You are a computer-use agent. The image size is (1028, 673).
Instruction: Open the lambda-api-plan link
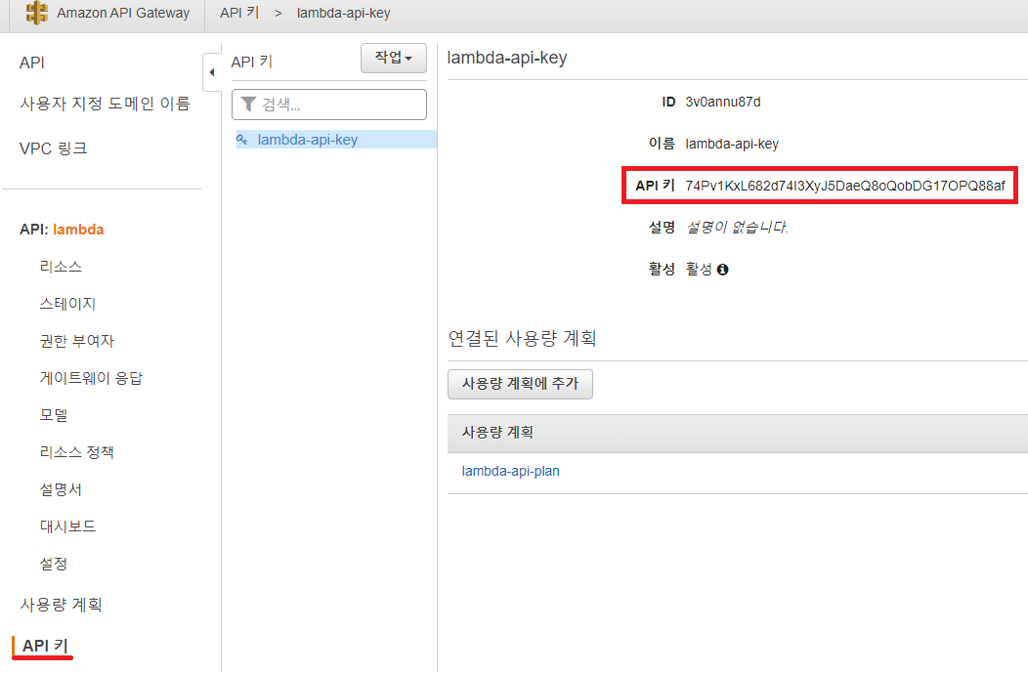[511, 471]
